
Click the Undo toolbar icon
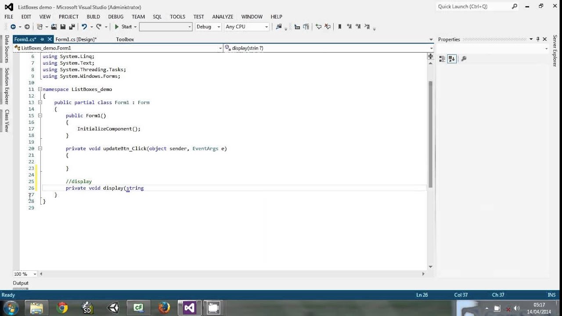pos(84,27)
